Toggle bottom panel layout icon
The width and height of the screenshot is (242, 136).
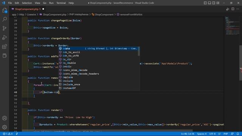click(x=209, y=3)
